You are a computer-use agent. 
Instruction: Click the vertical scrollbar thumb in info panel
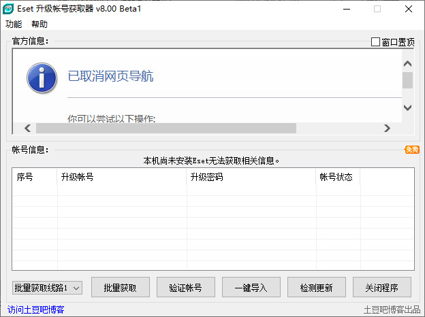click(x=407, y=80)
